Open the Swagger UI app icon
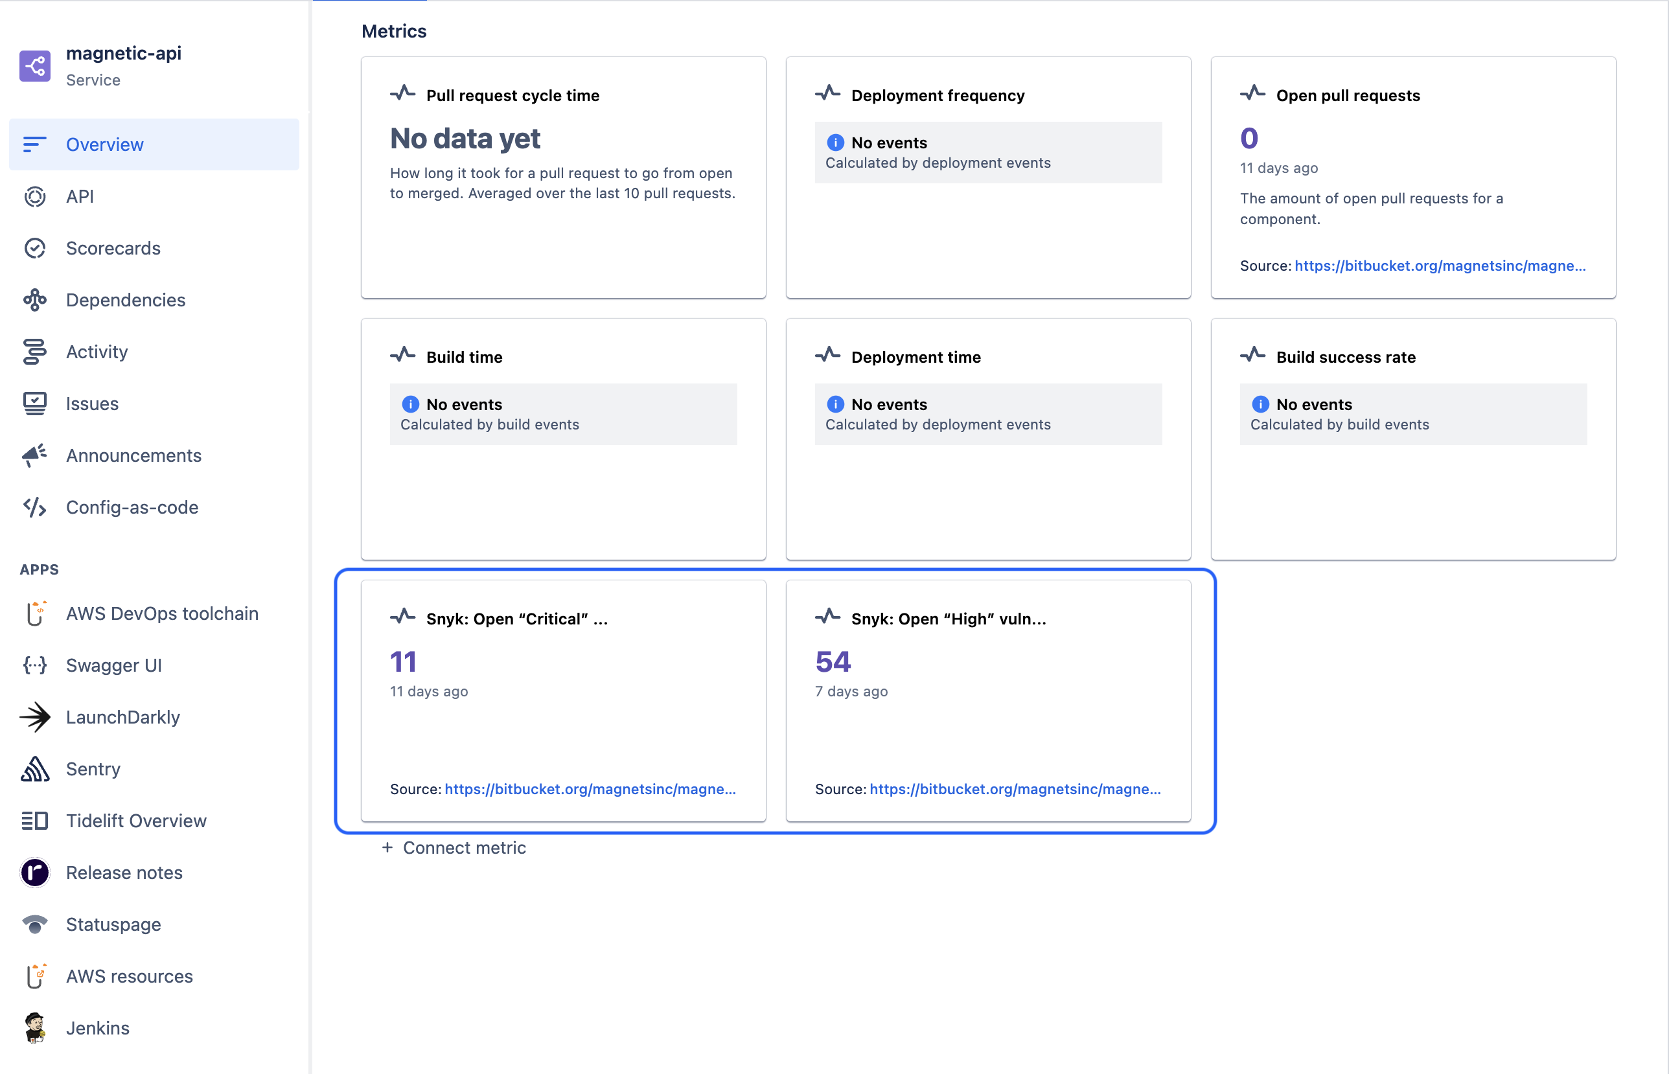This screenshot has height=1074, width=1669. click(x=34, y=665)
